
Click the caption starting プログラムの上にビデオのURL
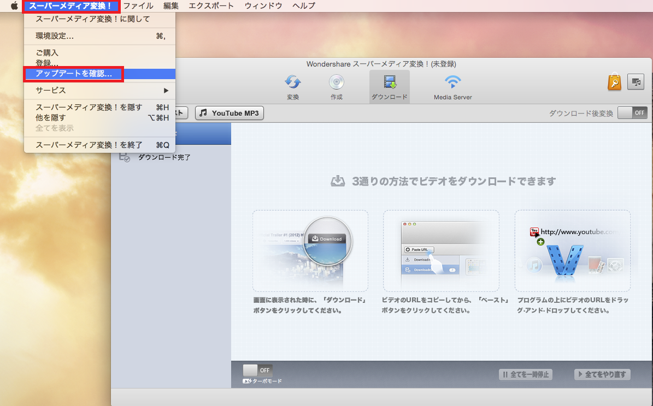click(573, 305)
